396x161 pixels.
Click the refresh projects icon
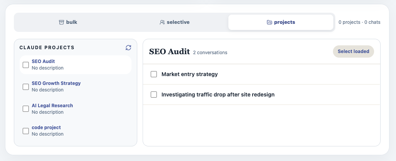pyautogui.click(x=128, y=47)
